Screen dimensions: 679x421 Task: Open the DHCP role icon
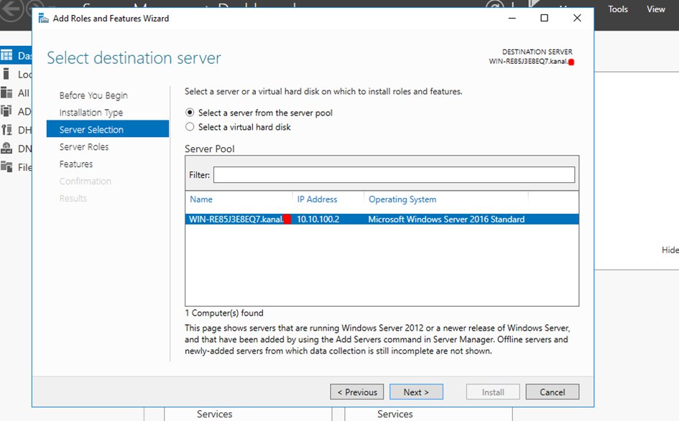click(6, 130)
